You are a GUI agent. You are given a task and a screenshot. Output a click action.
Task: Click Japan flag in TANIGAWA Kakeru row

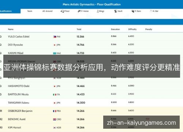55,103
